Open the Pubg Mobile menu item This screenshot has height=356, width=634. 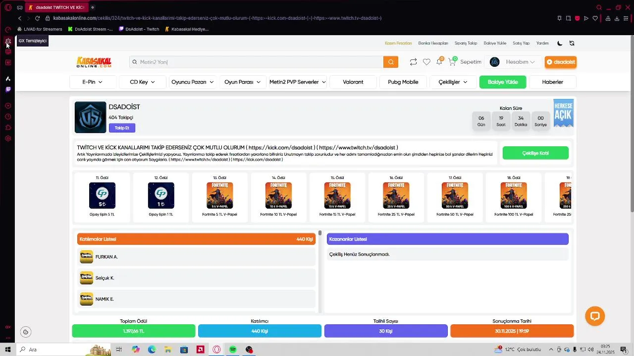[x=403, y=82]
